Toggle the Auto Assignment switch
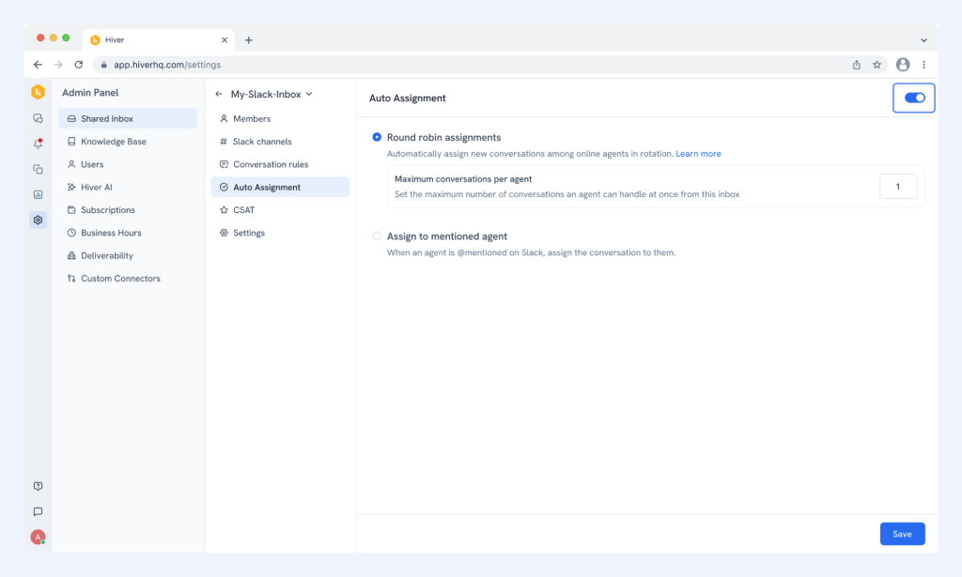This screenshot has height=577, width=962. [914, 98]
